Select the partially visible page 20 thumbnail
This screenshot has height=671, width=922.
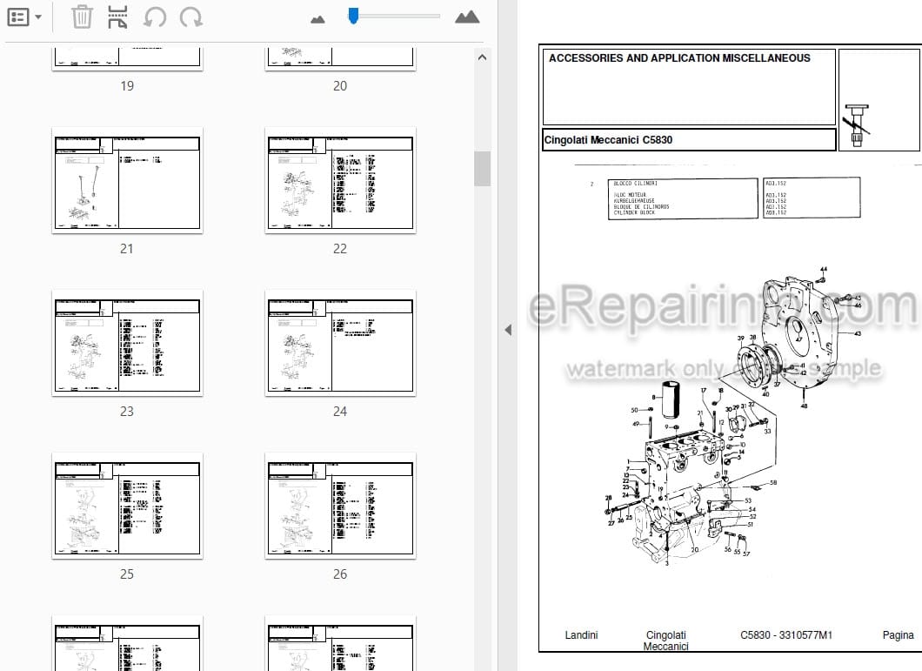(340, 58)
